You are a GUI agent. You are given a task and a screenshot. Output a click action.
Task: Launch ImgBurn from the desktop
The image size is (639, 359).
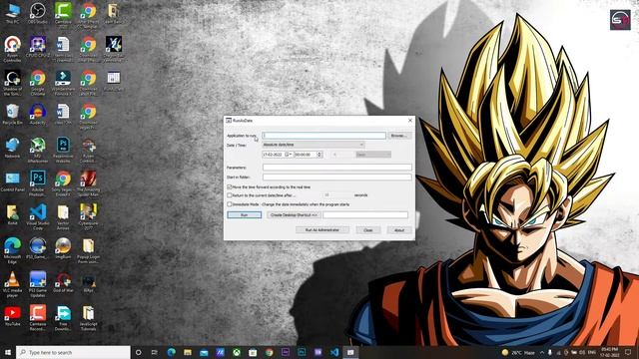tap(63, 248)
